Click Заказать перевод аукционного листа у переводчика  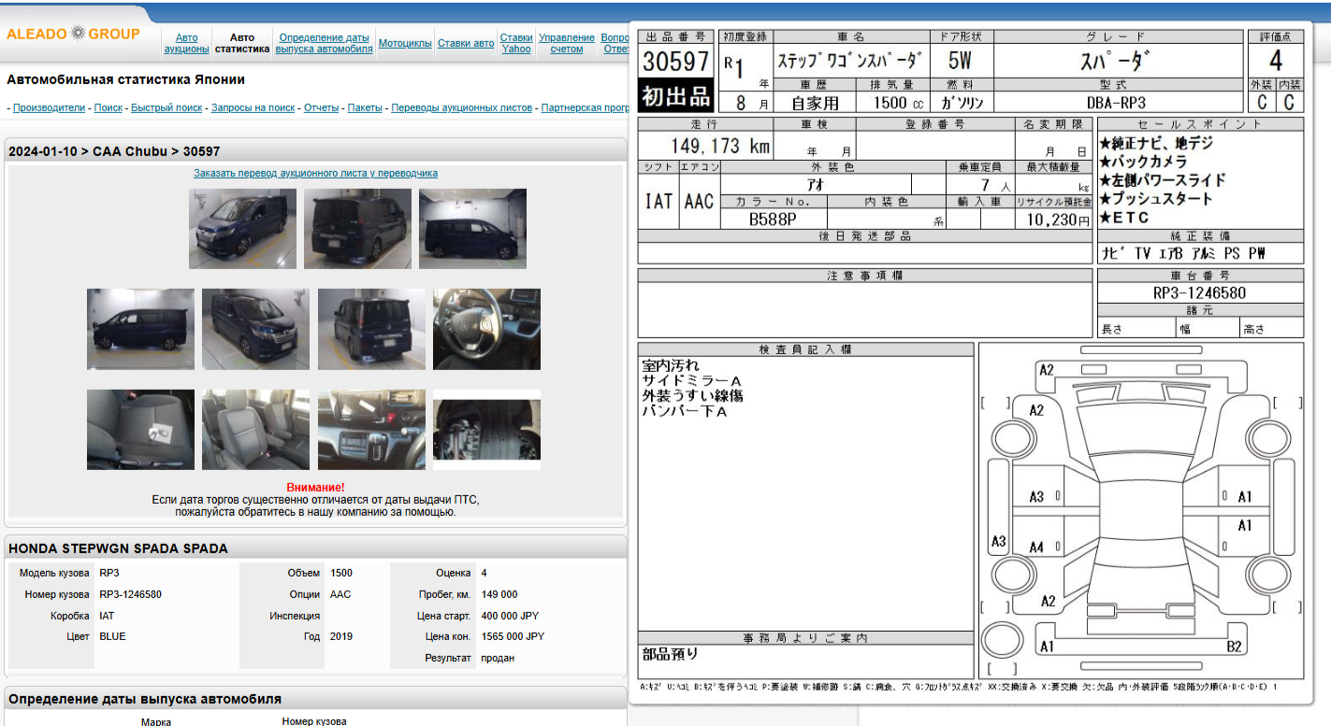click(315, 173)
